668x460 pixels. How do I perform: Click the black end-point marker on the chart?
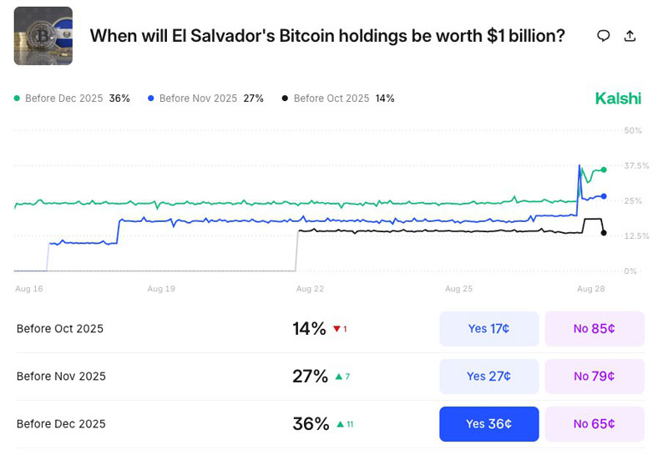(x=604, y=233)
